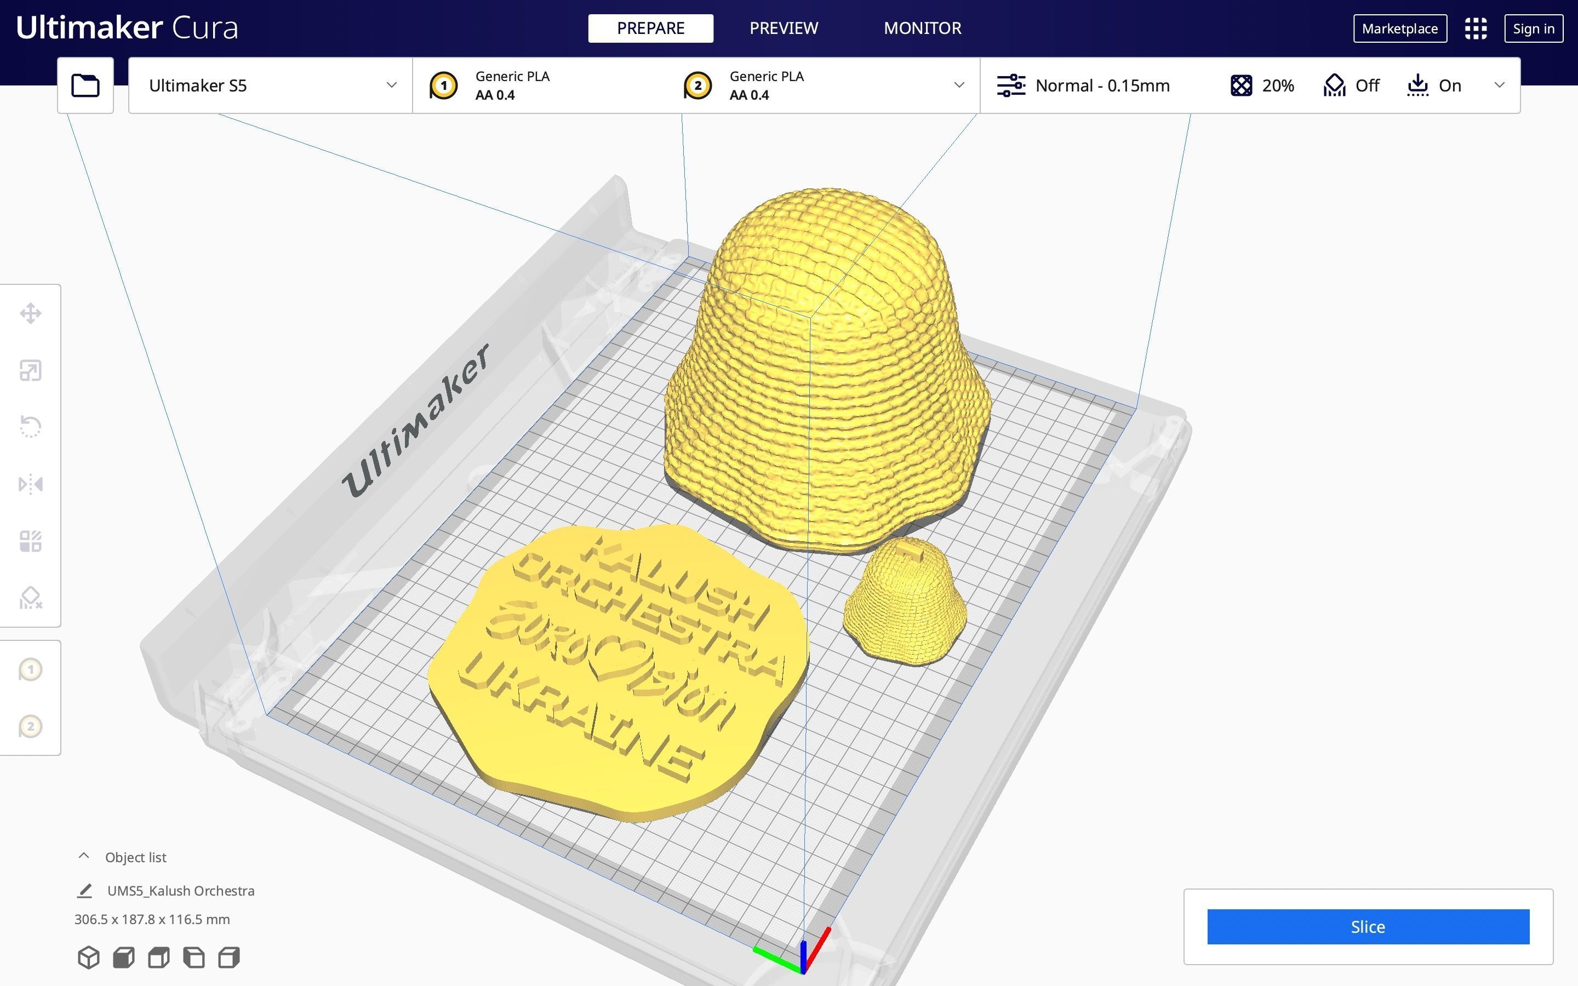Click Sign in button
This screenshot has height=986, width=1578.
[1534, 28]
